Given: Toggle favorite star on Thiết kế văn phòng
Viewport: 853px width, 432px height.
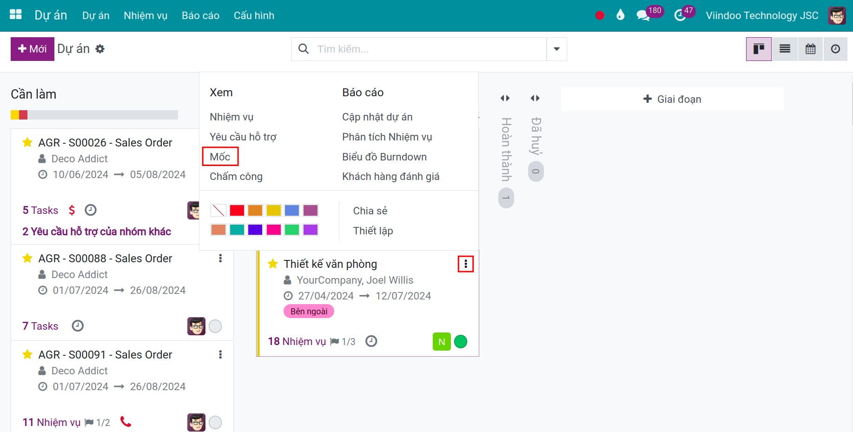Looking at the screenshot, I should (x=273, y=264).
